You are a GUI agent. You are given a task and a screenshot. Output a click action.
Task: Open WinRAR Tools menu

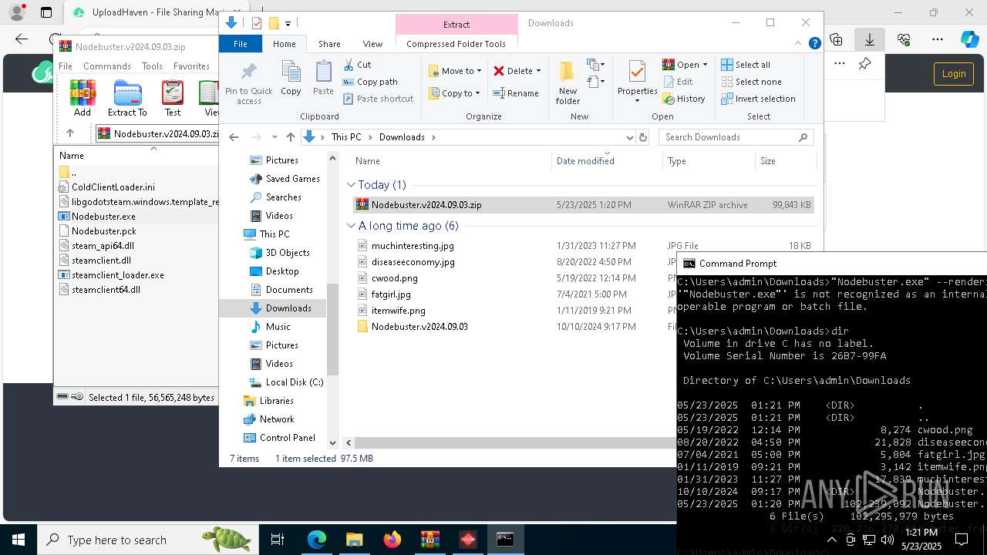point(152,66)
